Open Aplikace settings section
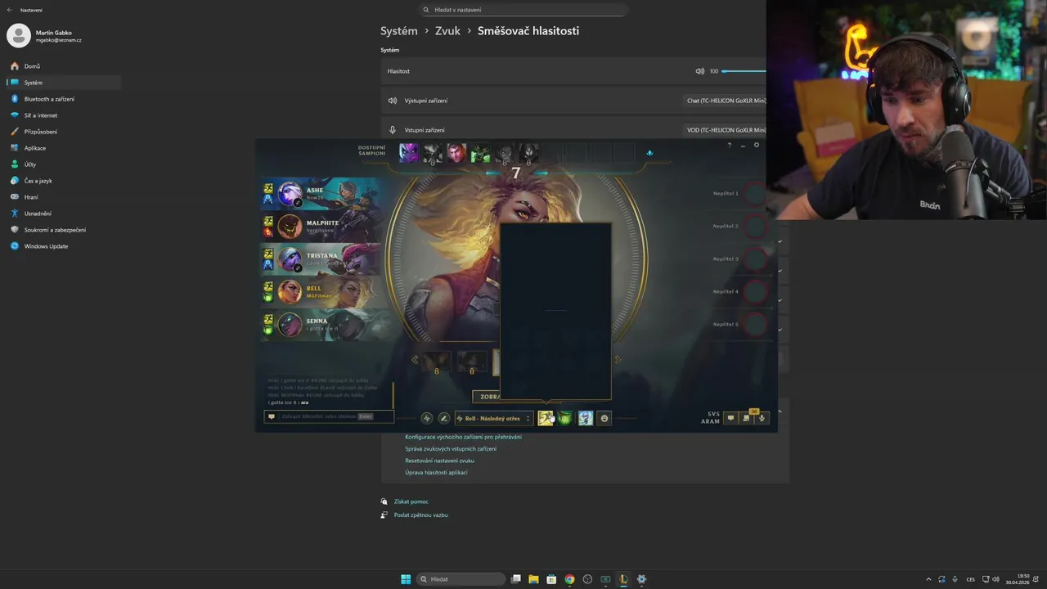This screenshot has height=589, width=1047. click(64, 148)
